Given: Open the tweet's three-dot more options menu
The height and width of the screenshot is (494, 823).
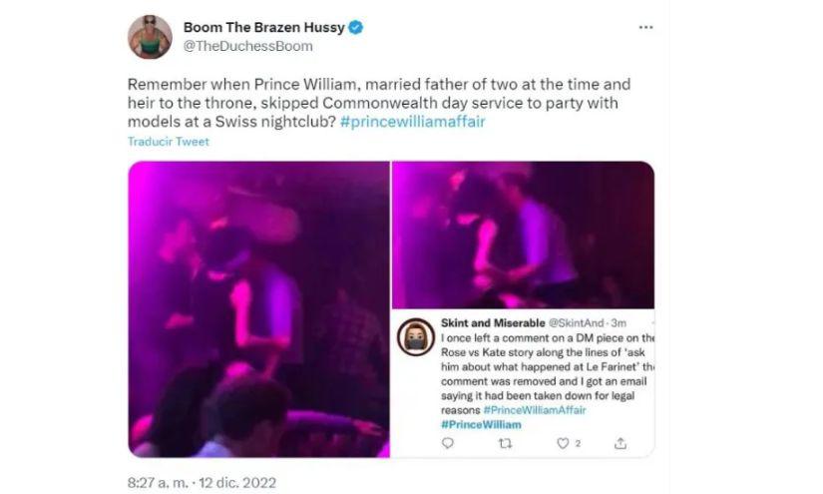Looking at the screenshot, I should [645, 27].
